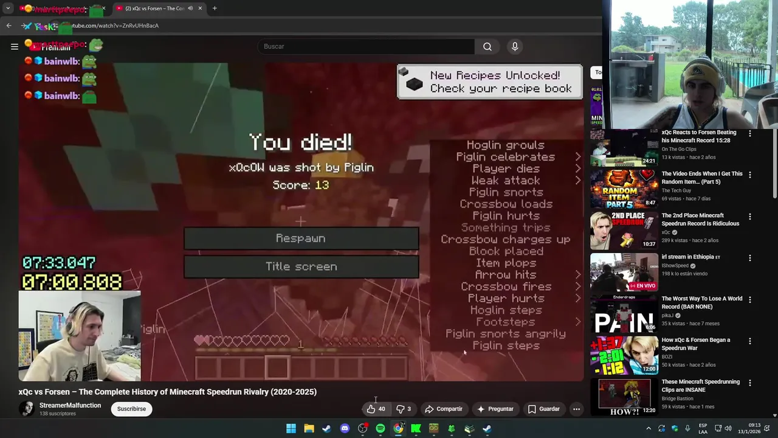
Task: Switch to the xQc vs Forsen tab
Action: coord(160,9)
